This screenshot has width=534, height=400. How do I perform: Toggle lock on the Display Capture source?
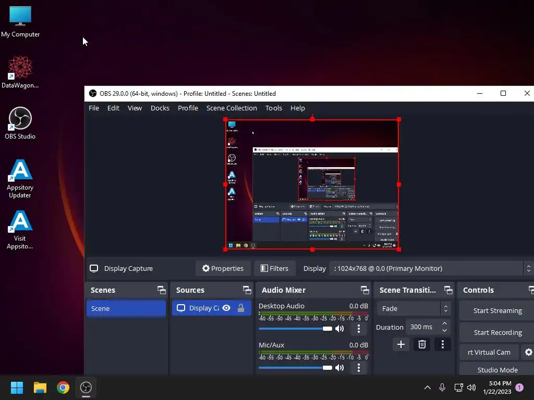pyautogui.click(x=241, y=308)
